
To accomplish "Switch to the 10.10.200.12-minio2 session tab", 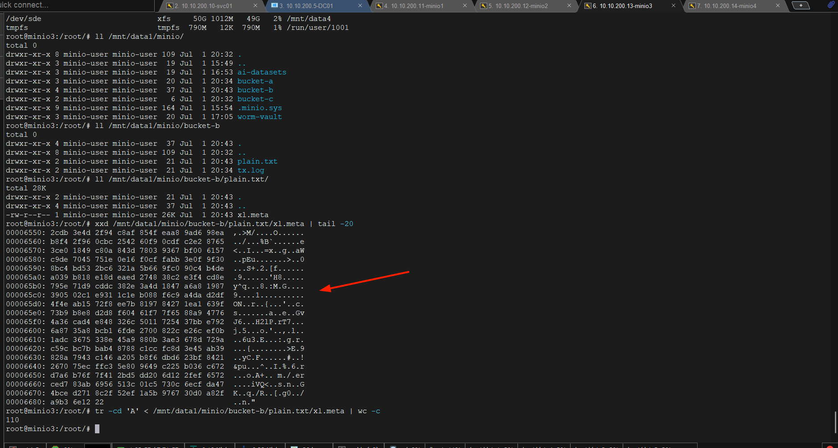I will coord(518,6).
